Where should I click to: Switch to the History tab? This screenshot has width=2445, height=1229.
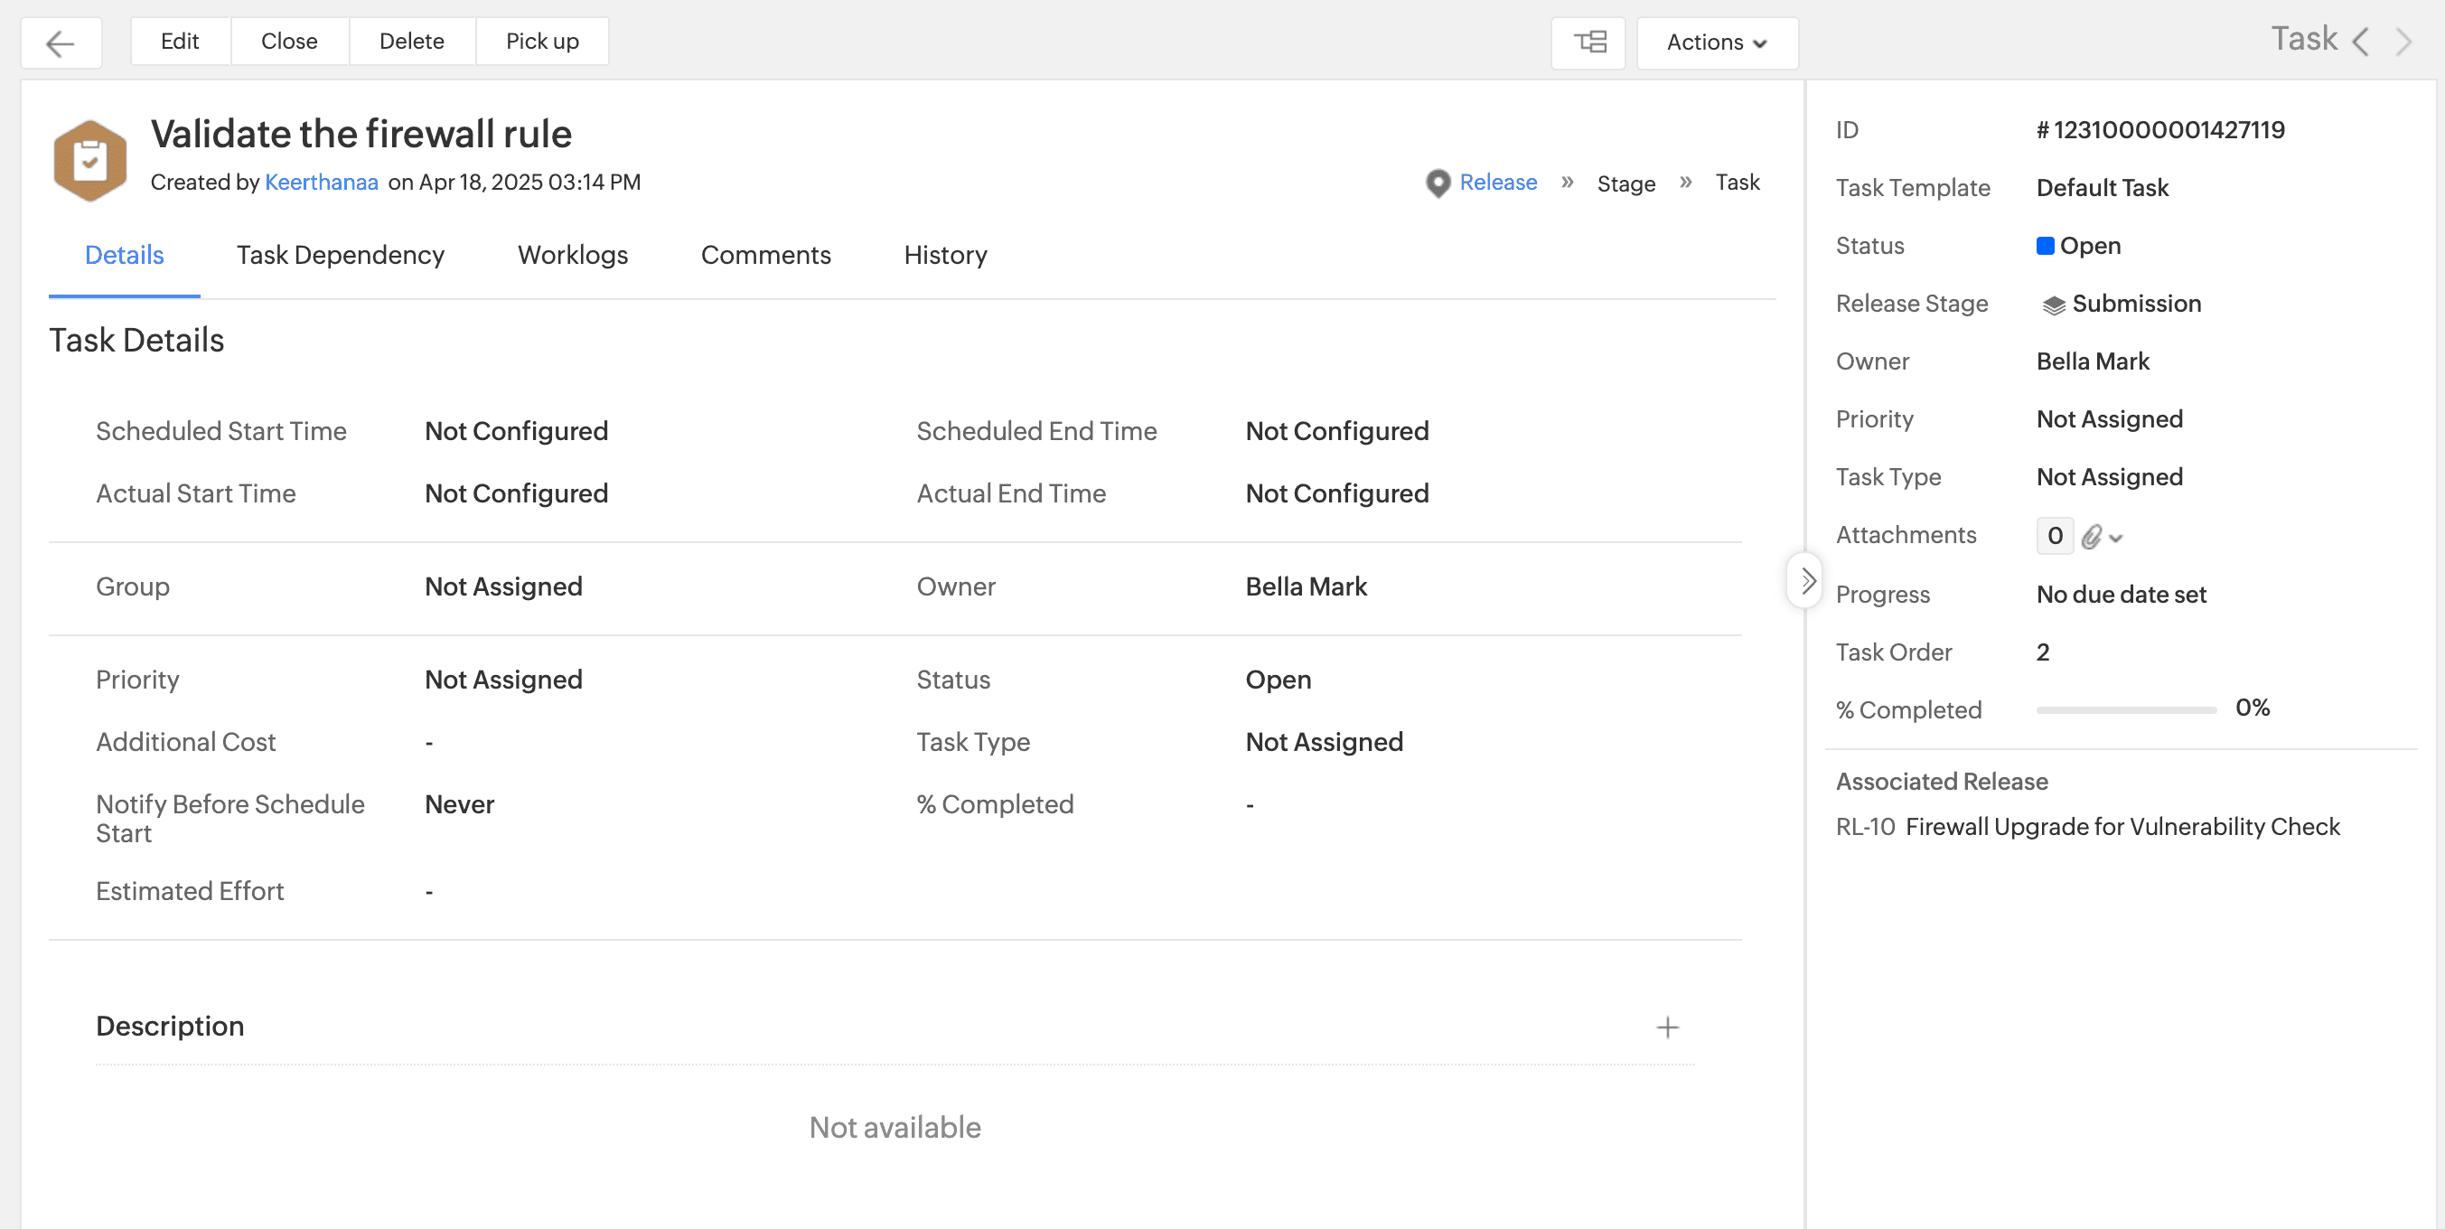coord(945,256)
